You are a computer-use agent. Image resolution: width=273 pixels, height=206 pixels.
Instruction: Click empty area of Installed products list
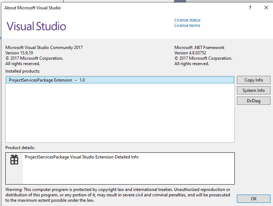[120, 114]
